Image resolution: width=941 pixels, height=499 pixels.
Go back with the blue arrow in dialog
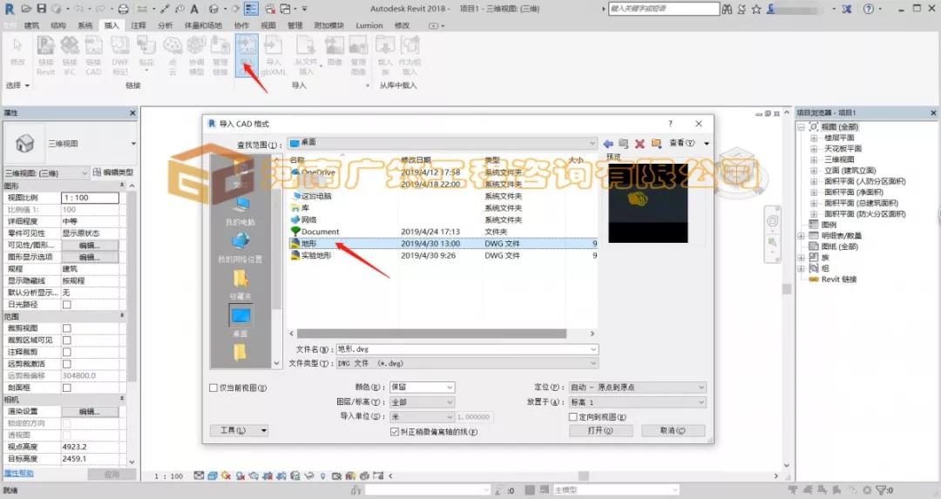608,144
